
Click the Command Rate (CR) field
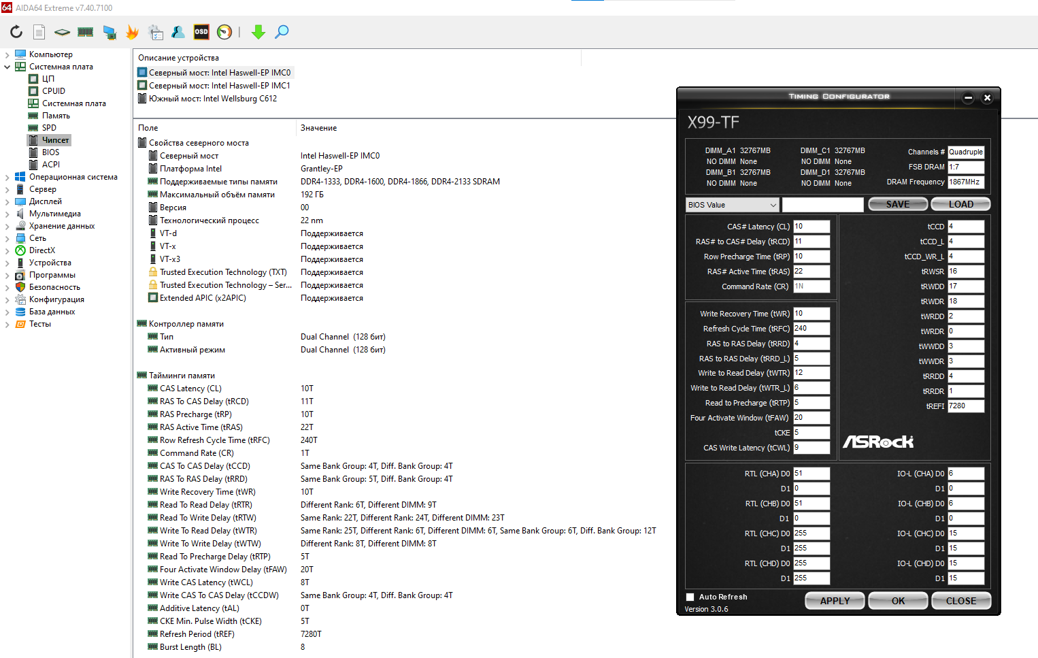click(x=811, y=286)
